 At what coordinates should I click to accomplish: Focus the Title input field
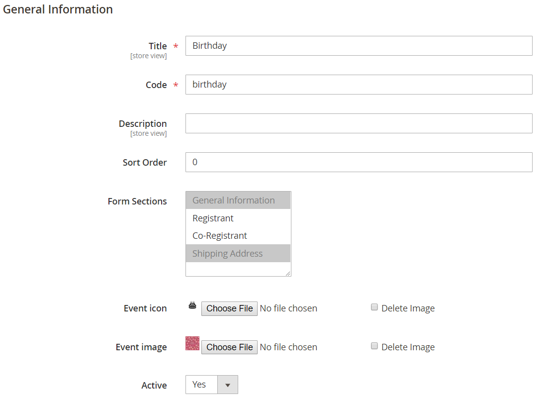pyautogui.click(x=359, y=46)
